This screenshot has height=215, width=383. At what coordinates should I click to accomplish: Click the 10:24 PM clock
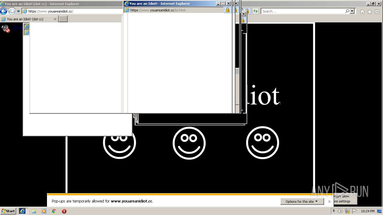[x=368, y=211]
